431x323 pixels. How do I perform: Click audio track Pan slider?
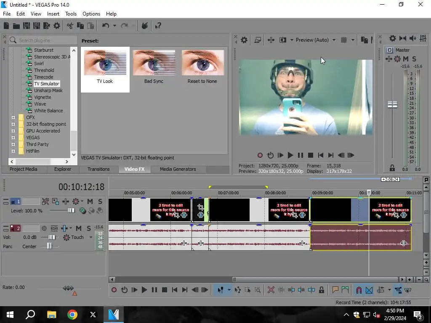49,246
